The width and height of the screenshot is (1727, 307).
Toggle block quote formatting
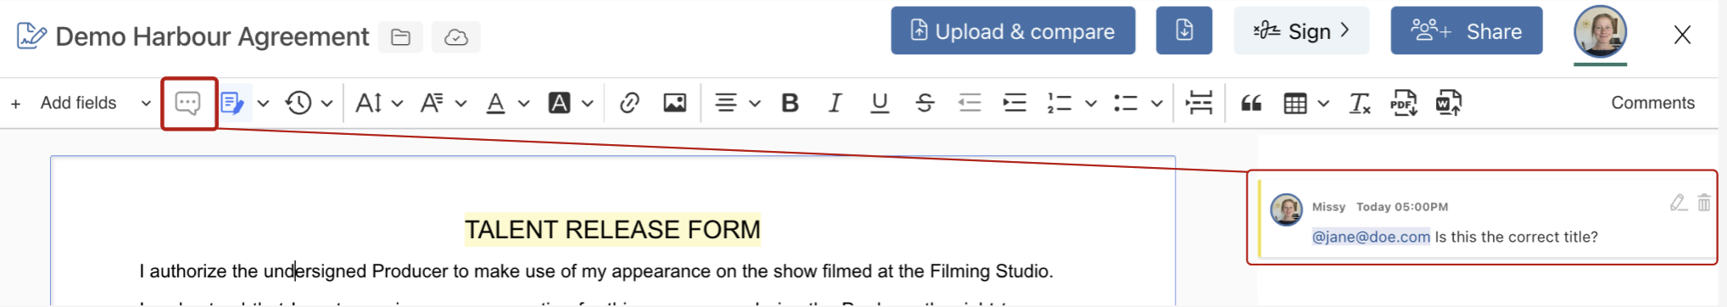click(1251, 103)
